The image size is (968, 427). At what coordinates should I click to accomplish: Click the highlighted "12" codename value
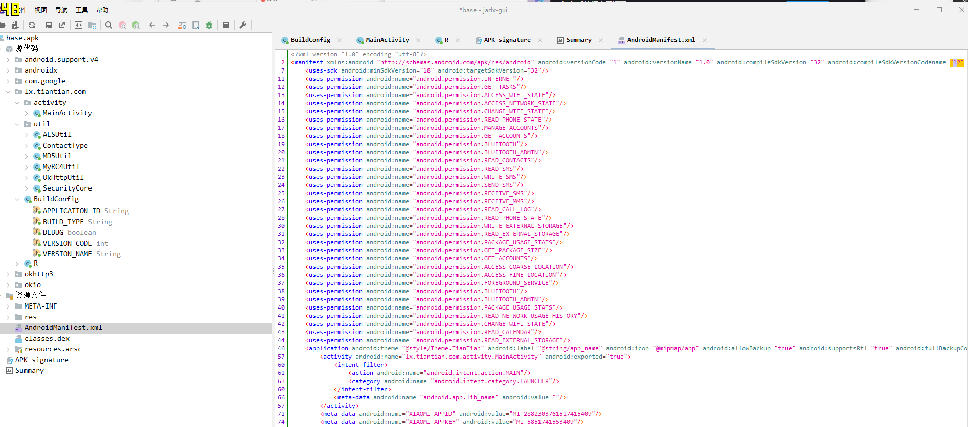point(957,62)
